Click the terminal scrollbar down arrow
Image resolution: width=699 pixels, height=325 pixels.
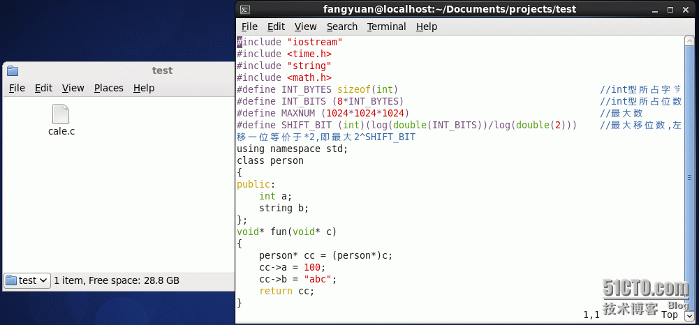pos(689,315)
